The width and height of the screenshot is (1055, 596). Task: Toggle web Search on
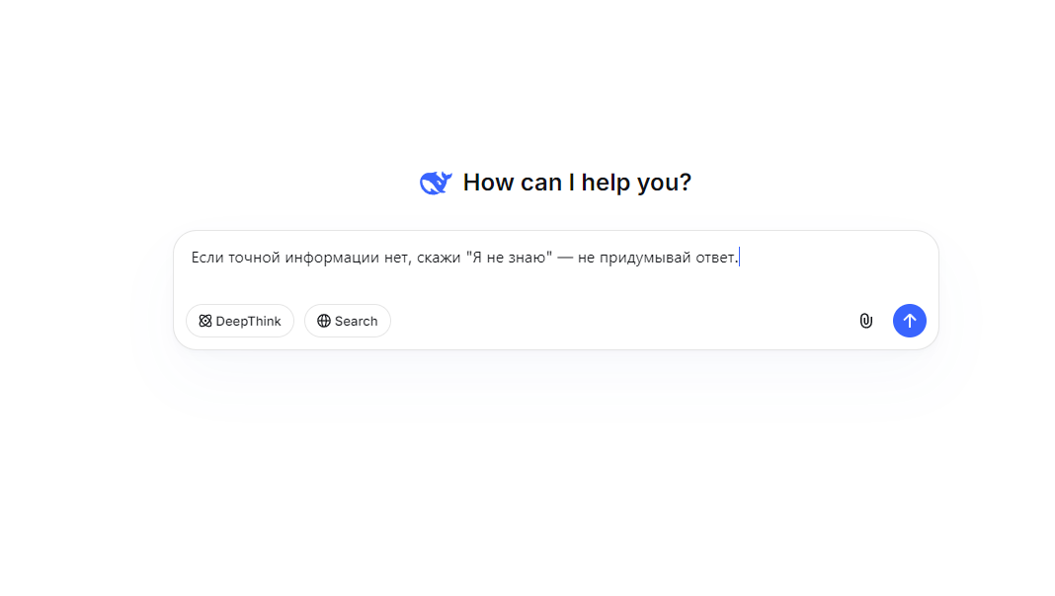coord(348,321)
